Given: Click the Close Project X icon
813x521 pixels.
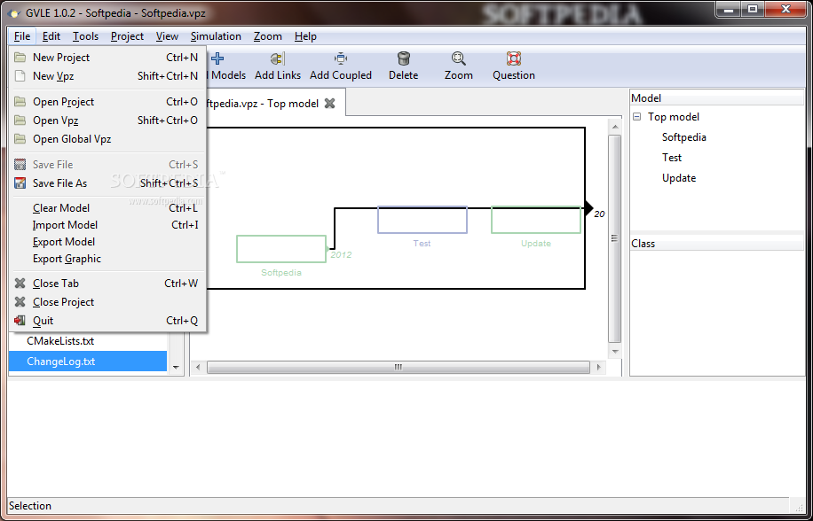Looking at the screenshot, I should click(x=20, y=302).
